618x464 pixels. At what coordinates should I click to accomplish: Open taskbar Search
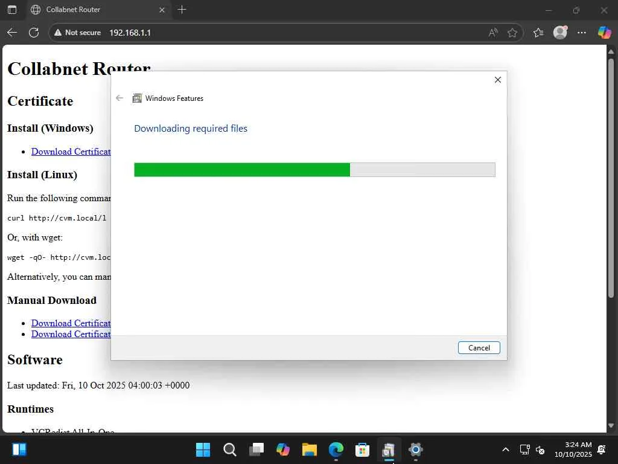(x=230, y=449)
